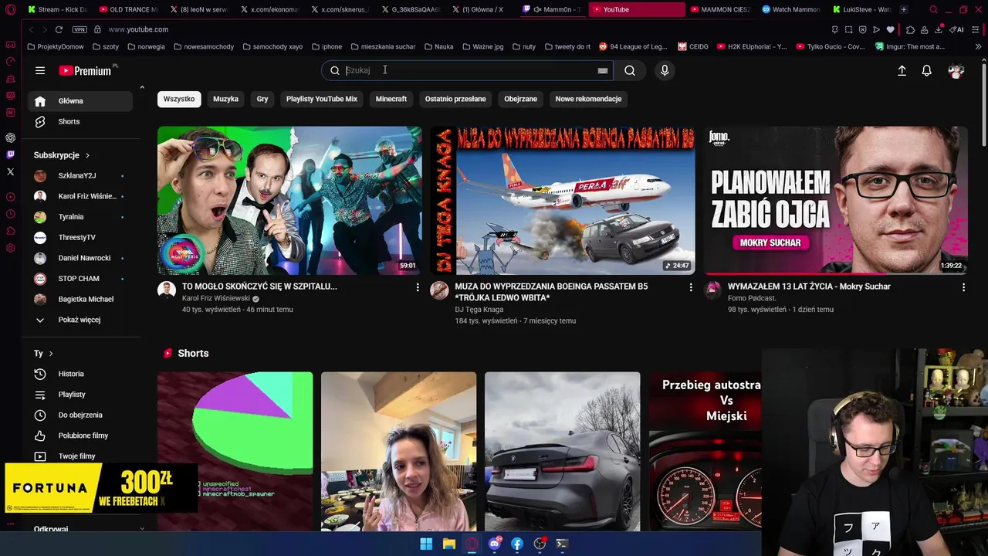
Task: Open more options for MUZA DO WYPRZEDZANIA video
Action: point(691,287)
